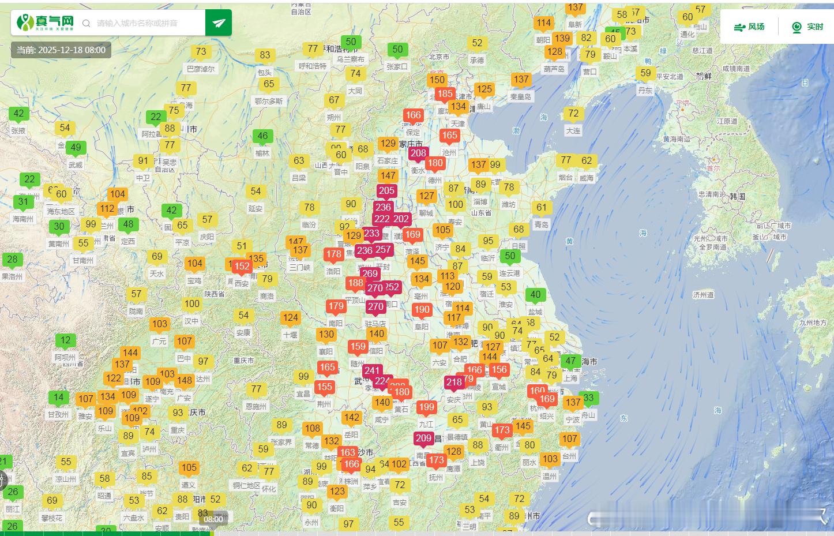Open the 123 AQI marker above 衡阳
Screen dimensions: 834x536
click(337, 492)
